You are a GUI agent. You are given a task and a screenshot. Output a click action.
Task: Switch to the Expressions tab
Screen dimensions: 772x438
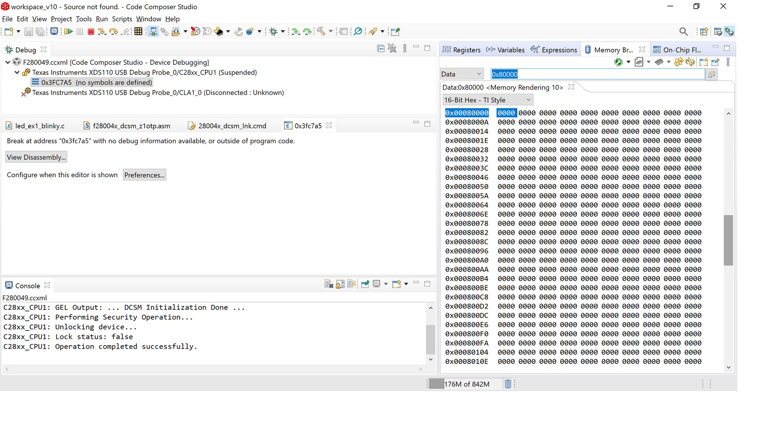(x=554, y=50)
